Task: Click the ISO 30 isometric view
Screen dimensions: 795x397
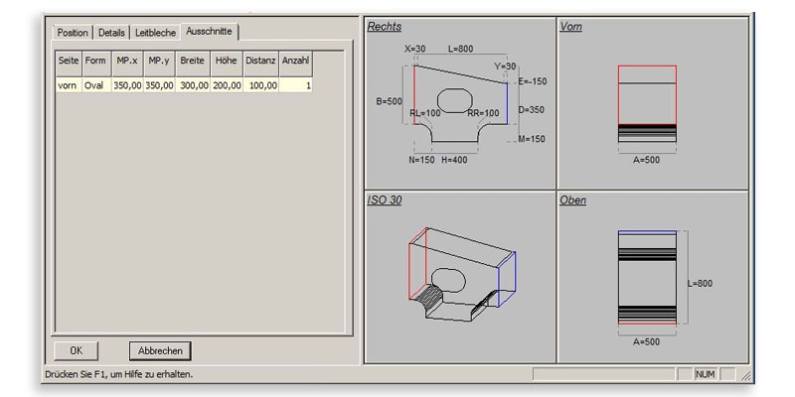Action: (459, 278)
